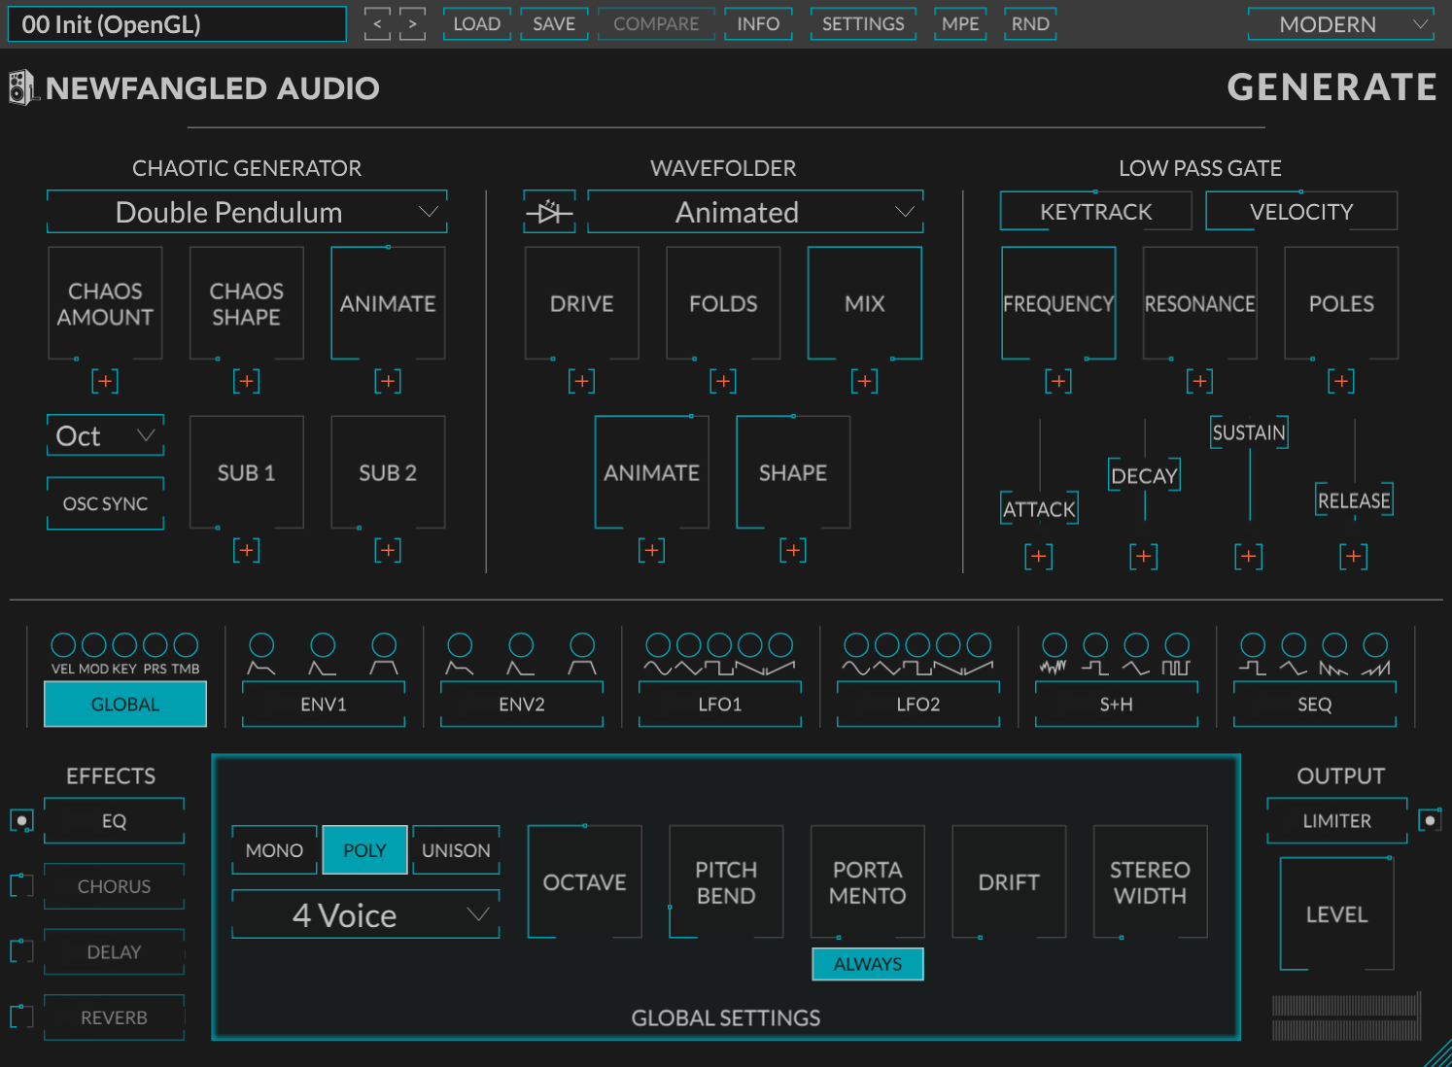
Task: Toggle the portamento ALWAYS button
Action: [x=868, y=964]
